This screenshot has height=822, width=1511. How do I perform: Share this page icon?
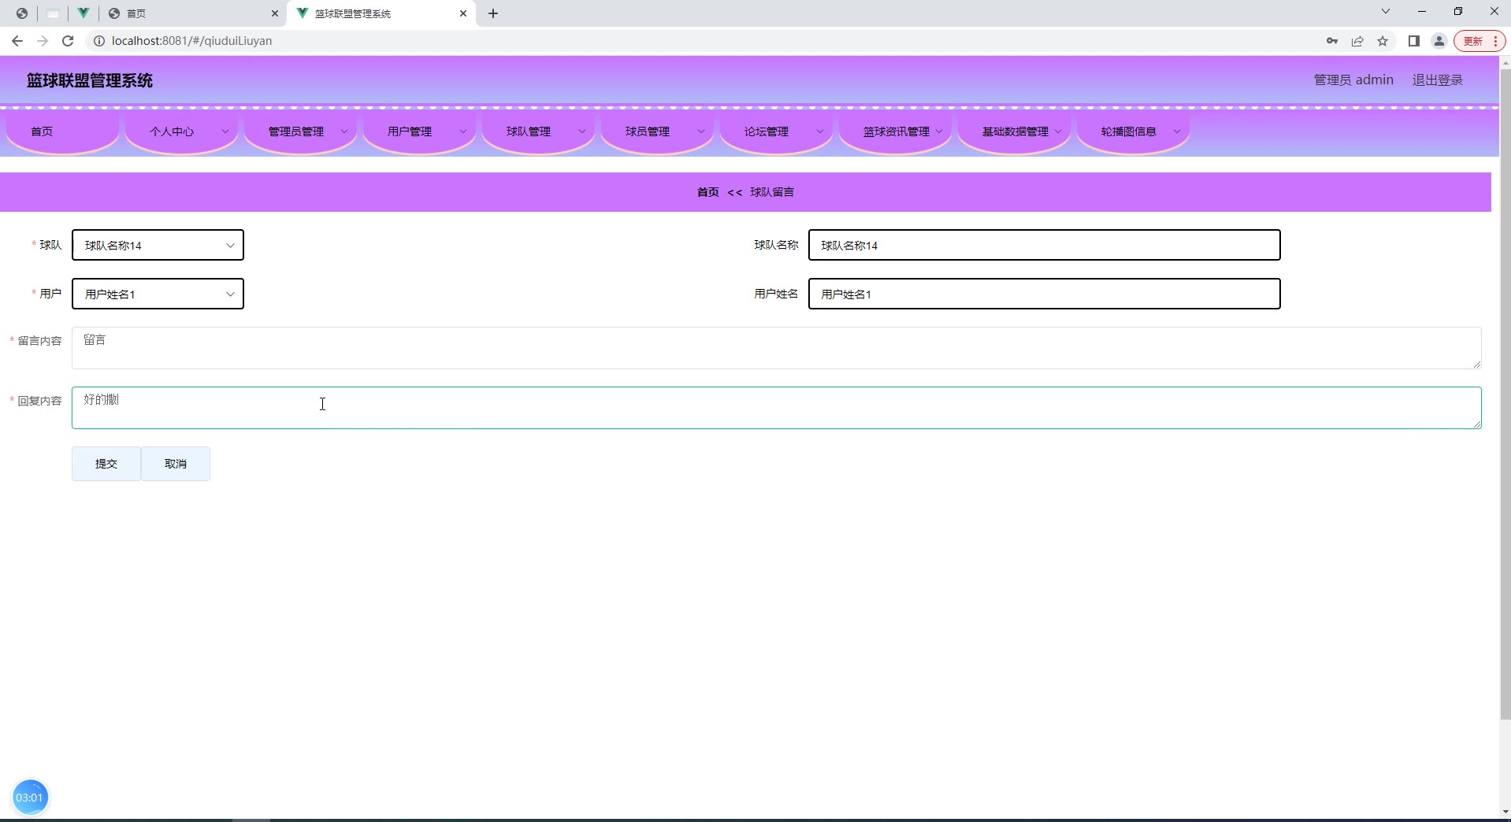(1357, 41)
